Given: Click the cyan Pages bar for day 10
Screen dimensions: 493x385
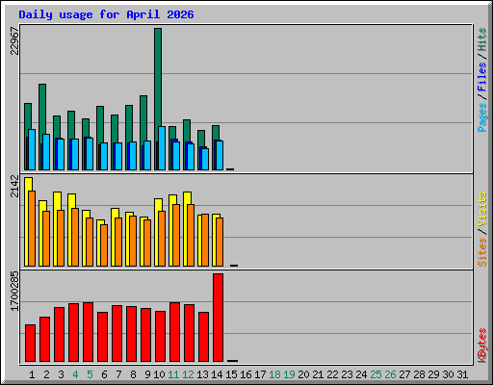Looking at the screenshot, I should (162, 148).
